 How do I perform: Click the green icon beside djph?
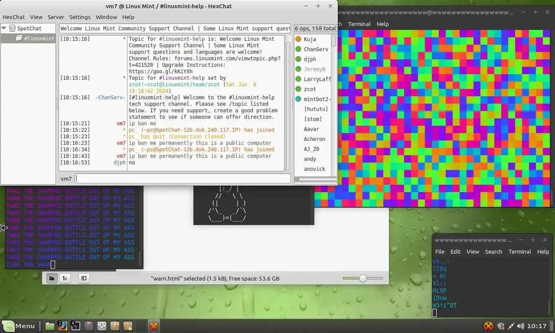tap(298, 59)
